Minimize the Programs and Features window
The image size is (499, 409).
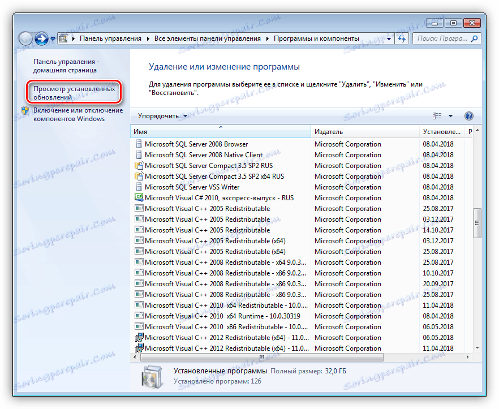435,23
